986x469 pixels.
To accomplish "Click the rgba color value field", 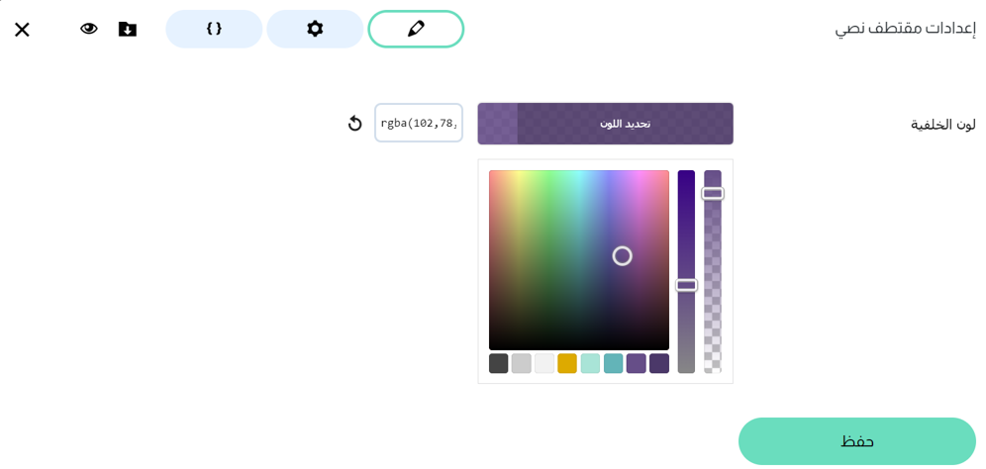I will [x=419, y=124].
